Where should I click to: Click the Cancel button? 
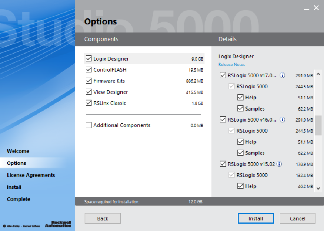(x=298, y=218)
